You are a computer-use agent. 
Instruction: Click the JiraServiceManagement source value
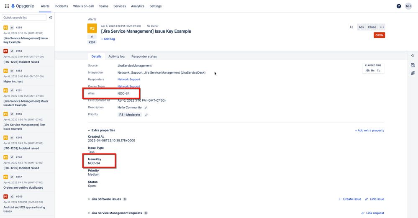135,66
